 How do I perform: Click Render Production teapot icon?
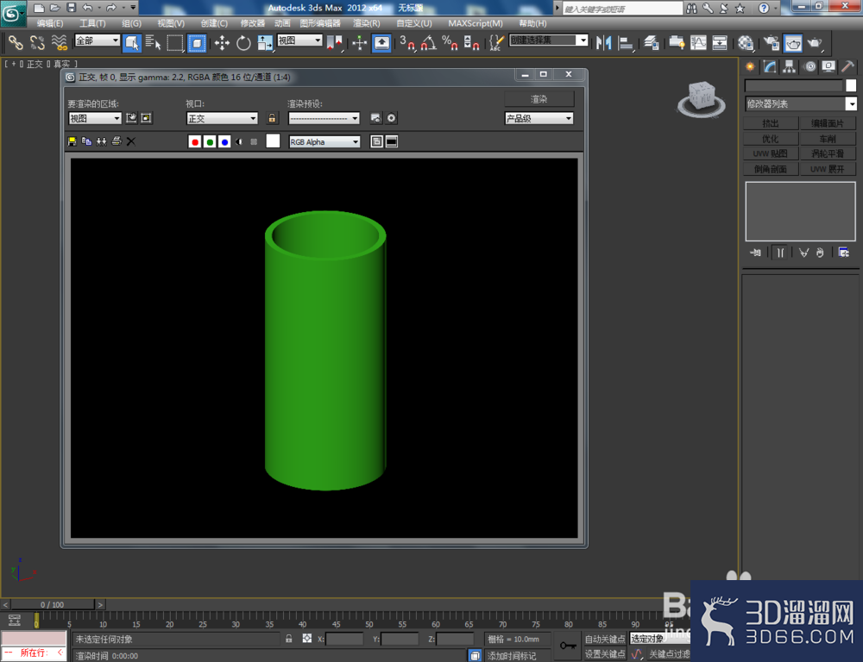point(815,43)
